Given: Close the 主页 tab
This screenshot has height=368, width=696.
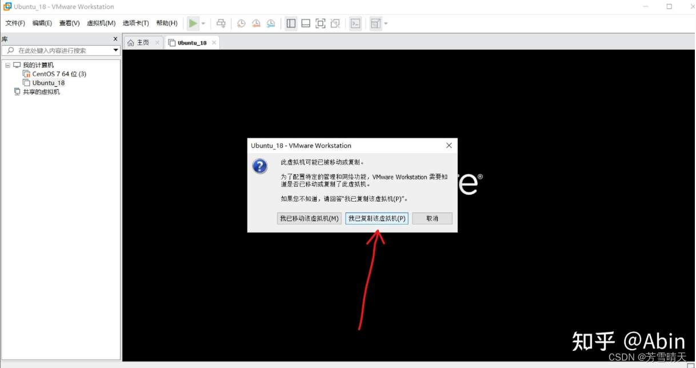Looking at the screenshot, I should (157, 43).
